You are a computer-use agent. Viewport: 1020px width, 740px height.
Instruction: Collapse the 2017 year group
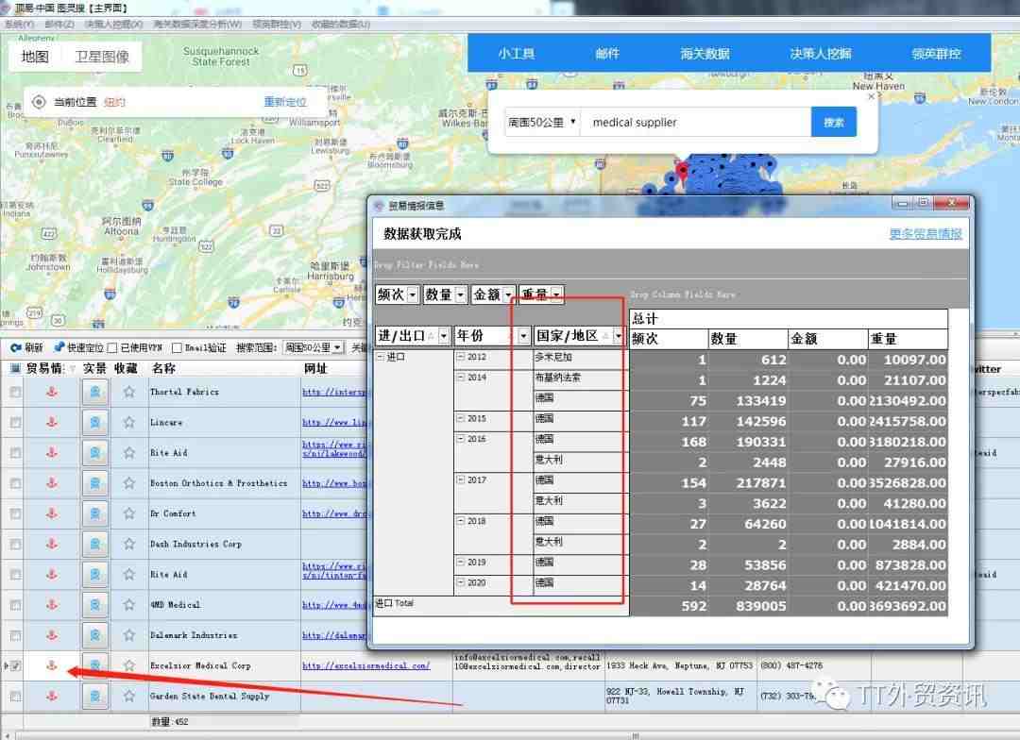click(x=461, y=479)
